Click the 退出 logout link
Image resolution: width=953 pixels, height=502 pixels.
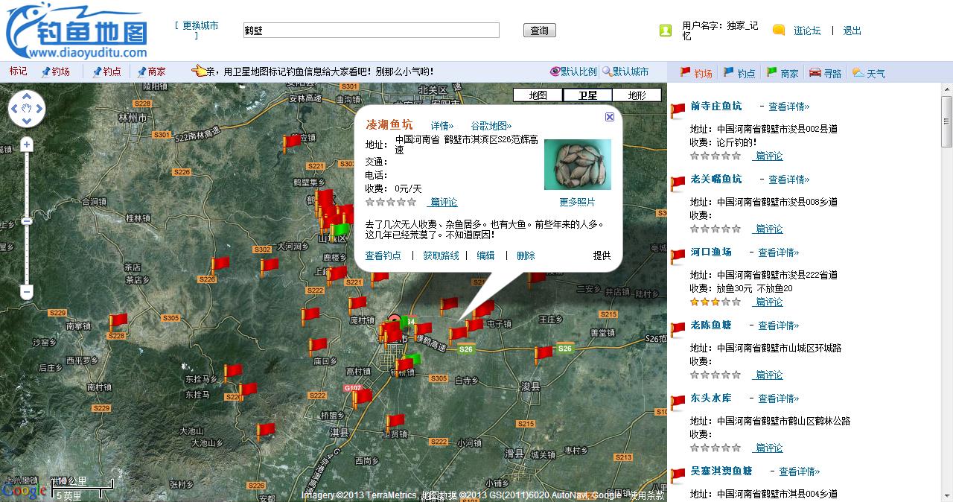coord(852,31)
